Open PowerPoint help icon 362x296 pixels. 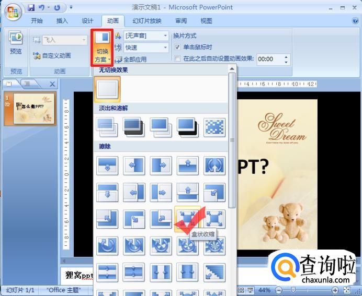(x=355, y=21)
